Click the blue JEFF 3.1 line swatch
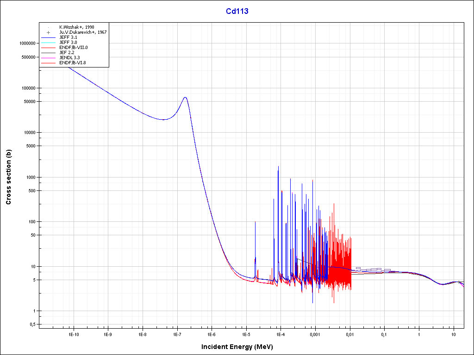The image size is (474, 355). 48,37
